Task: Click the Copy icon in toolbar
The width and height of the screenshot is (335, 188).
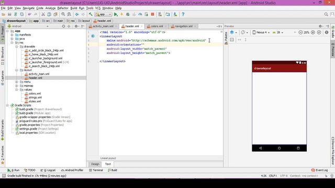Action: click(49, 15)
